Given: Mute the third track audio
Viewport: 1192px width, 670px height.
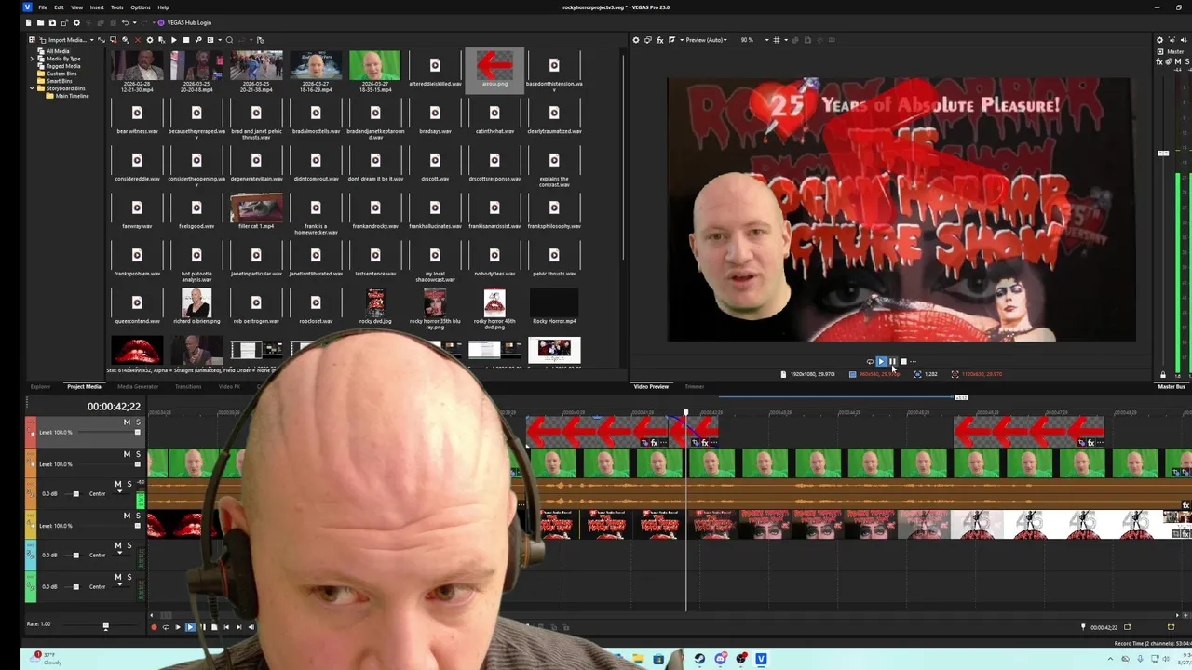Looking at the screenshot, I should pos(117,484).
